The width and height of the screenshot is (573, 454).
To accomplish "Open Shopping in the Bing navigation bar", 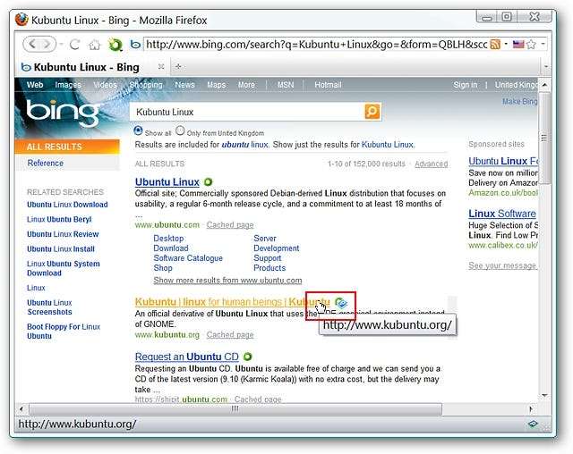I will click(146, 85).
